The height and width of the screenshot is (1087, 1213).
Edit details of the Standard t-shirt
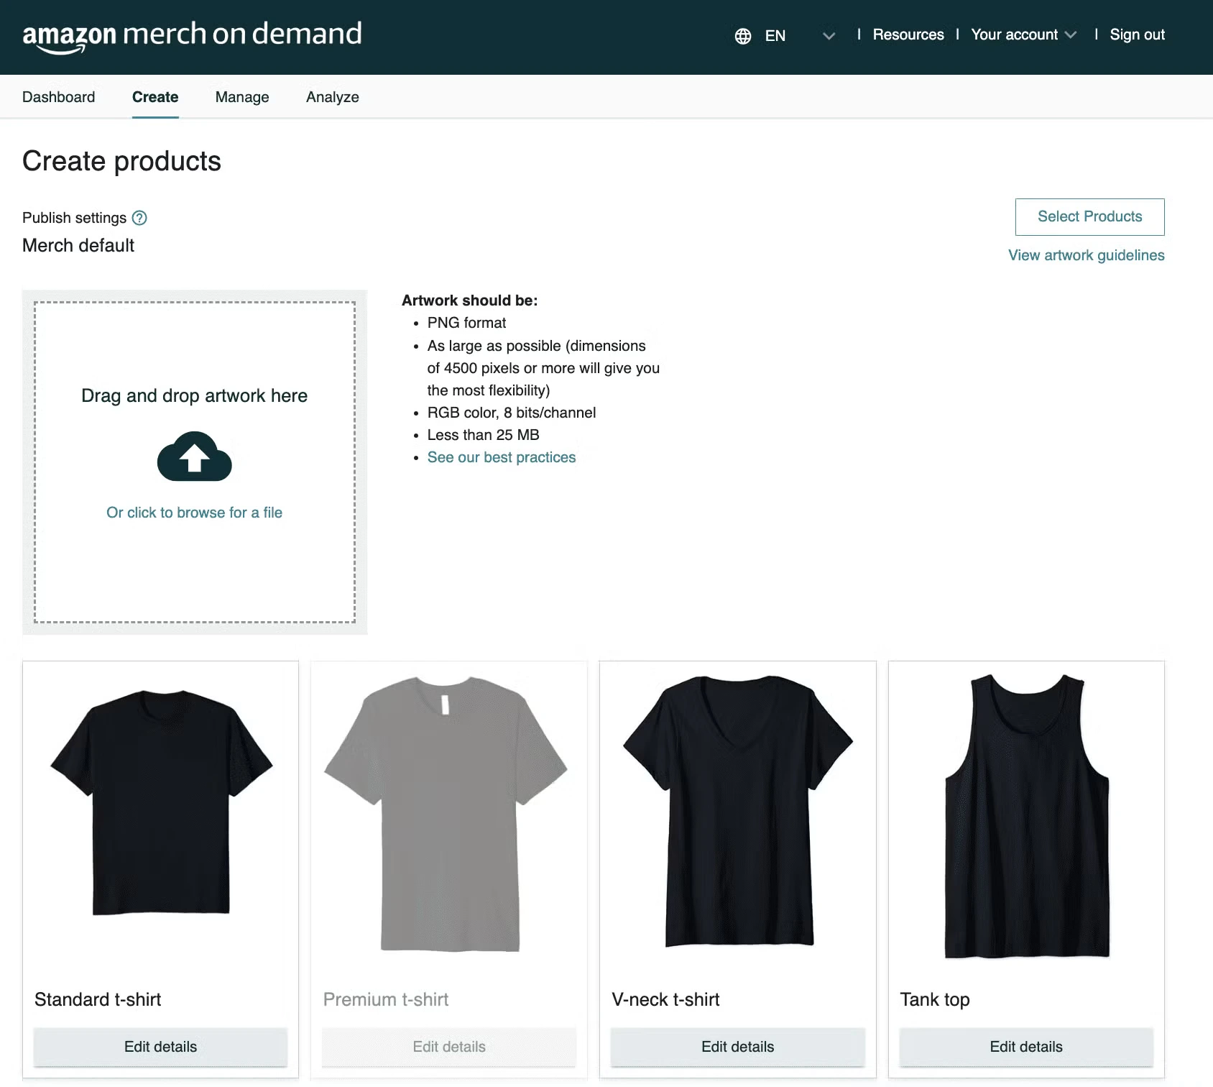(160, 1047)
